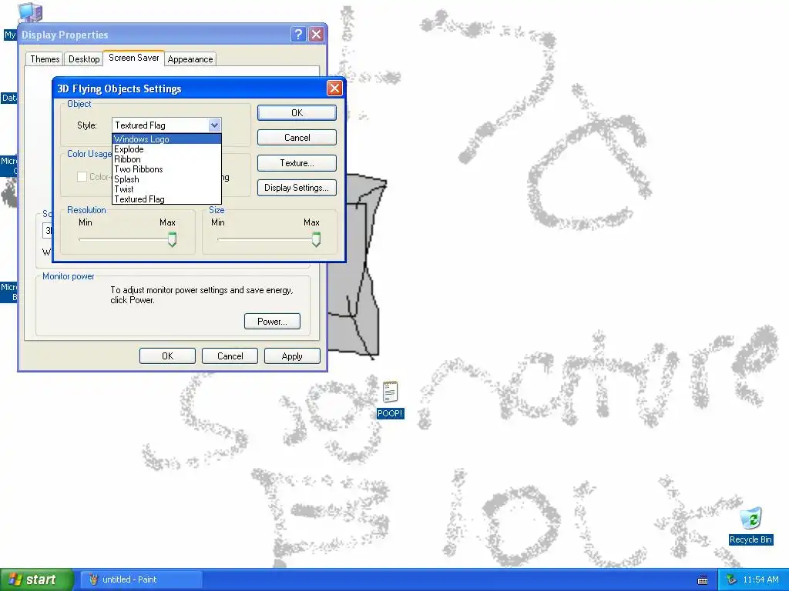
Task: Click the Power... button
Action: coord(272,321)
